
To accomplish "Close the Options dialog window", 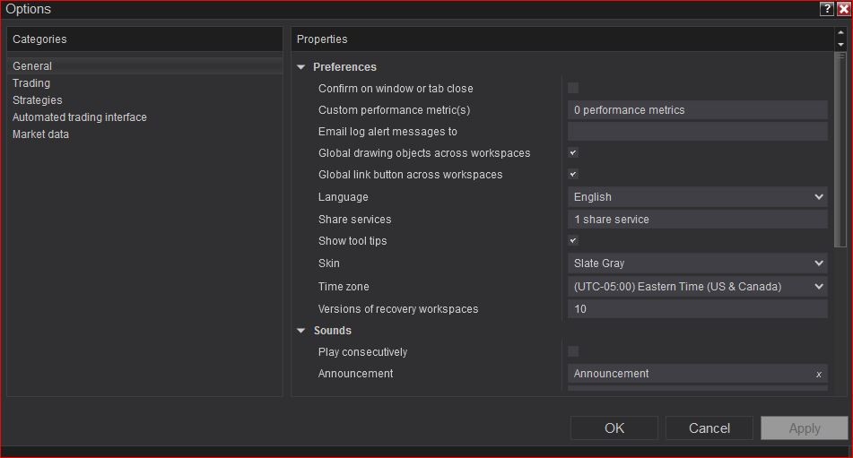I will (843, 9).
